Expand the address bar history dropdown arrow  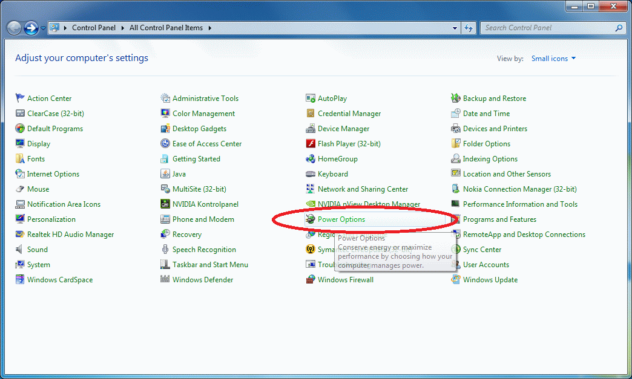455,28
